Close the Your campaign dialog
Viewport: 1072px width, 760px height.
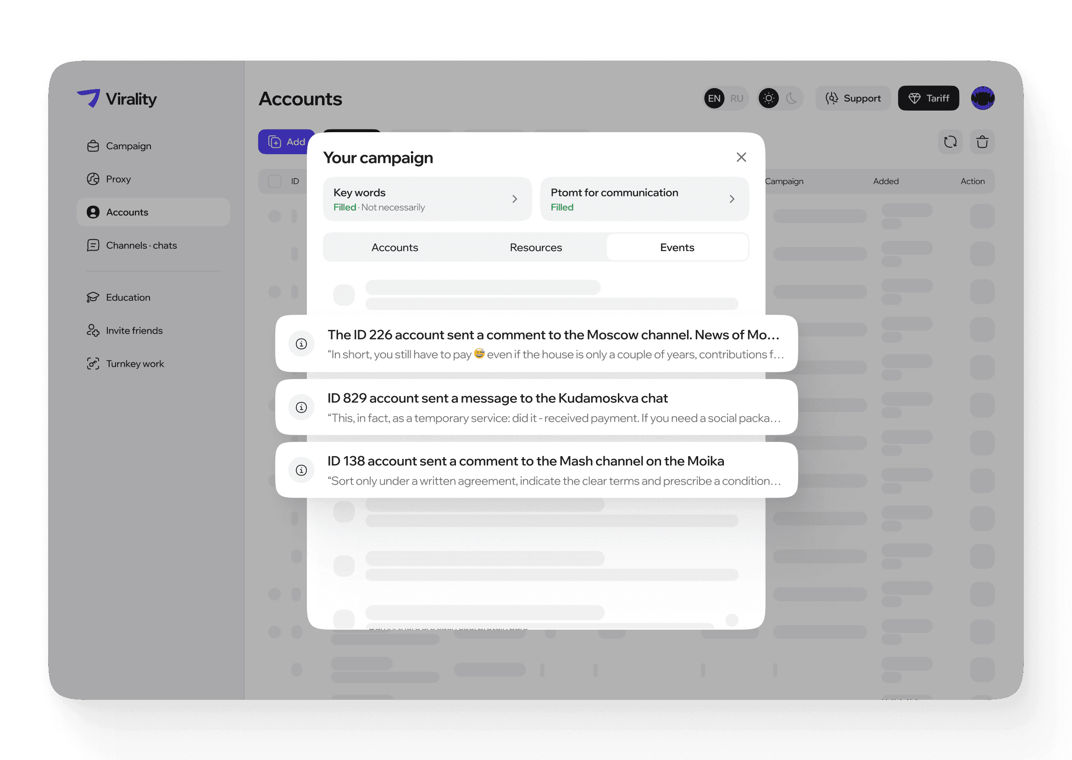[x=741, y=157]
